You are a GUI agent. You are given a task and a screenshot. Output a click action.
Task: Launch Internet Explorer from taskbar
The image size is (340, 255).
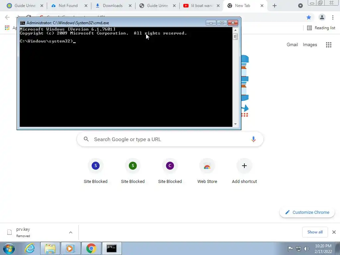(29, 248)
